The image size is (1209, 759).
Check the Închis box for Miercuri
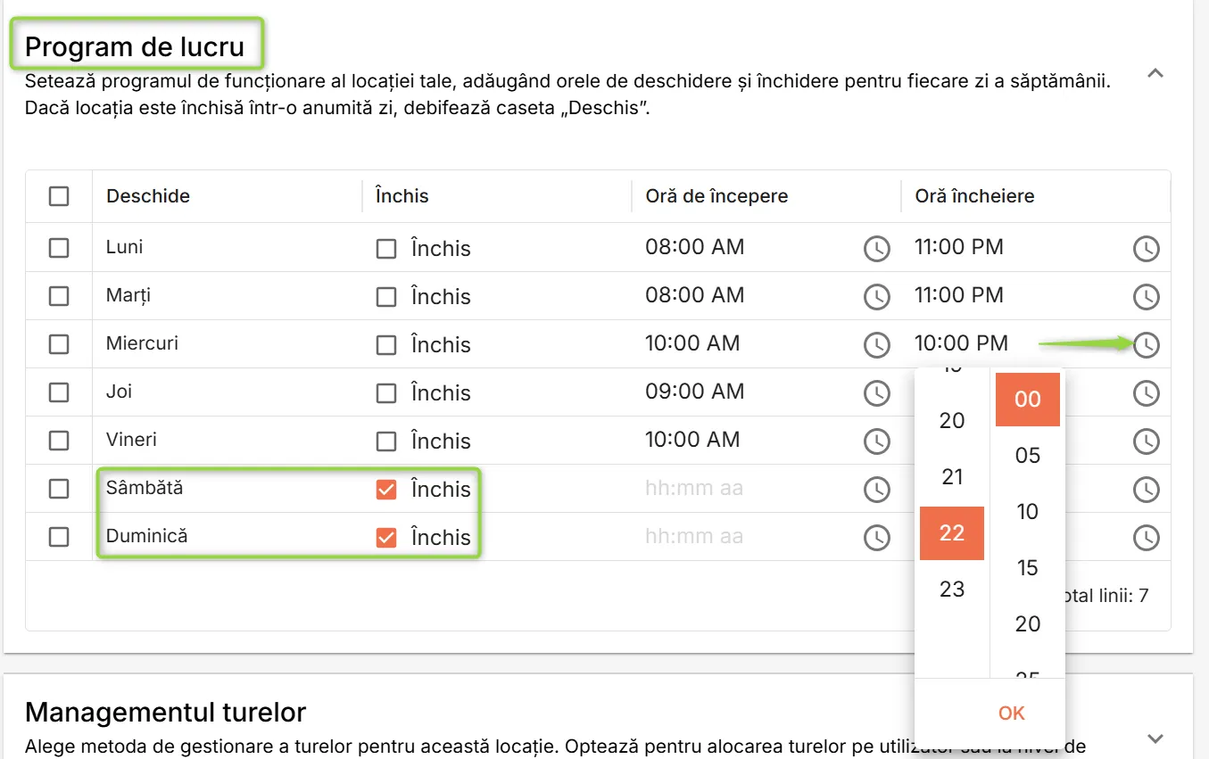386,345
